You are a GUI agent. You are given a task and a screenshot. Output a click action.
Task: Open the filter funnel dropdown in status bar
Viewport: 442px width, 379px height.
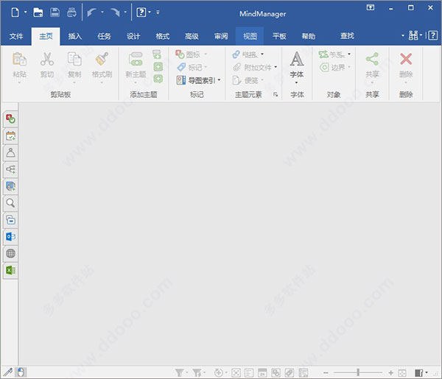(187, 373)
